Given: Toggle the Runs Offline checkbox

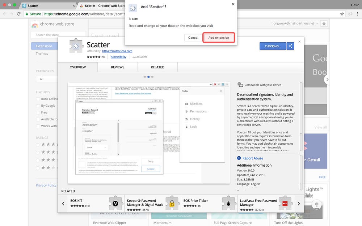Looking at the screenshot, I should [x=38, y=99].
